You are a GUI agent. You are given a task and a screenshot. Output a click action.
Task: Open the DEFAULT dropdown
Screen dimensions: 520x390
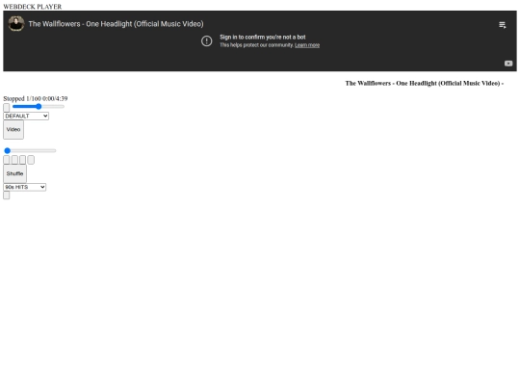[26, 116]
